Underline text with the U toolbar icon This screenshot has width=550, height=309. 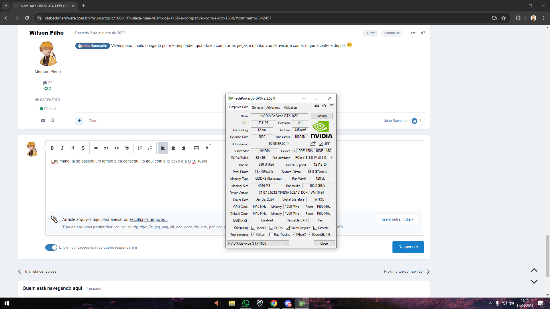coord(73,148)
